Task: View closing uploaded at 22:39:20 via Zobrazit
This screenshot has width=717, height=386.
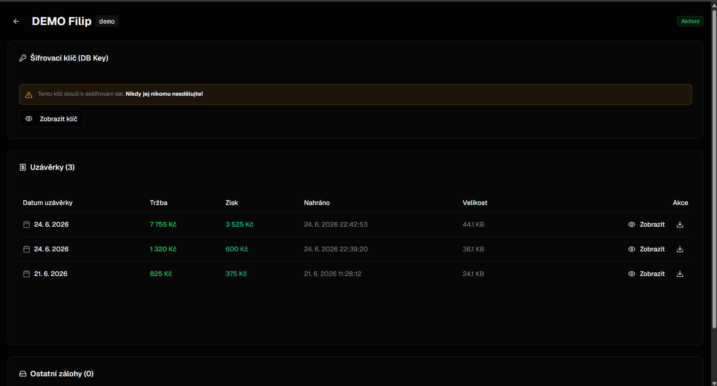Action: (x=646, y=249)
